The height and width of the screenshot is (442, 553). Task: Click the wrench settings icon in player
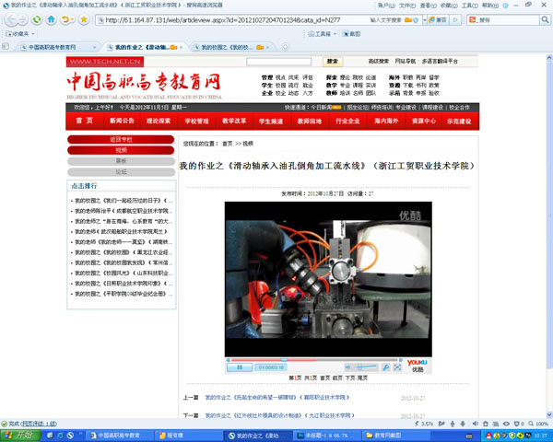tap(386, 367)
